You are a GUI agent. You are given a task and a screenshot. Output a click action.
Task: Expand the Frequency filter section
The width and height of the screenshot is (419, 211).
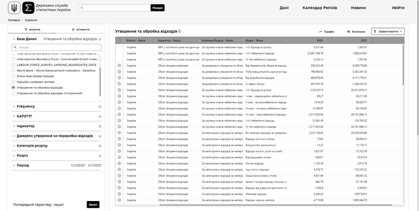click(x=14, y=106)
